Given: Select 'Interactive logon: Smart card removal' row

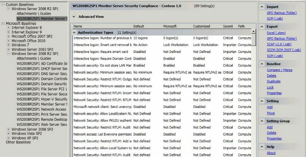Looking at the screenshot, I should pyautogui.click(x=162, y=45).
